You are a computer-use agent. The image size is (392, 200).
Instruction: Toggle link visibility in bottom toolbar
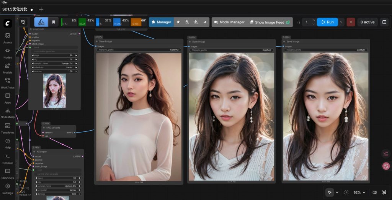tap(384, 192)
